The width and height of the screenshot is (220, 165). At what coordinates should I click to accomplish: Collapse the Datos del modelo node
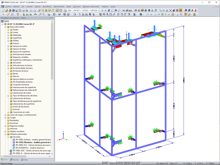pos(5,27)
